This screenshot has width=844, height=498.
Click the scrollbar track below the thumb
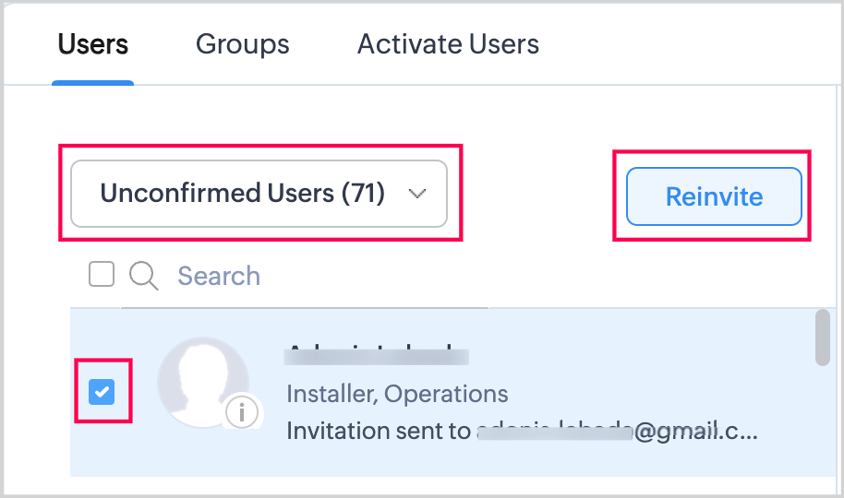822,424
